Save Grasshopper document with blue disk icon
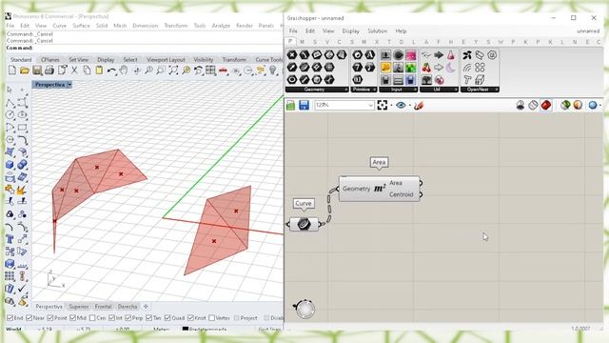Viewport: 609px width, 343px height. click(x=304, y=105)
